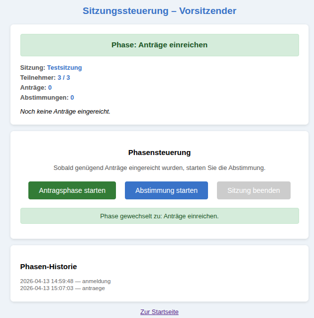Viewport: 314px width, 318px height.
Task: Click the green Antragsphase starten button
Action: [x=72, y=190]
